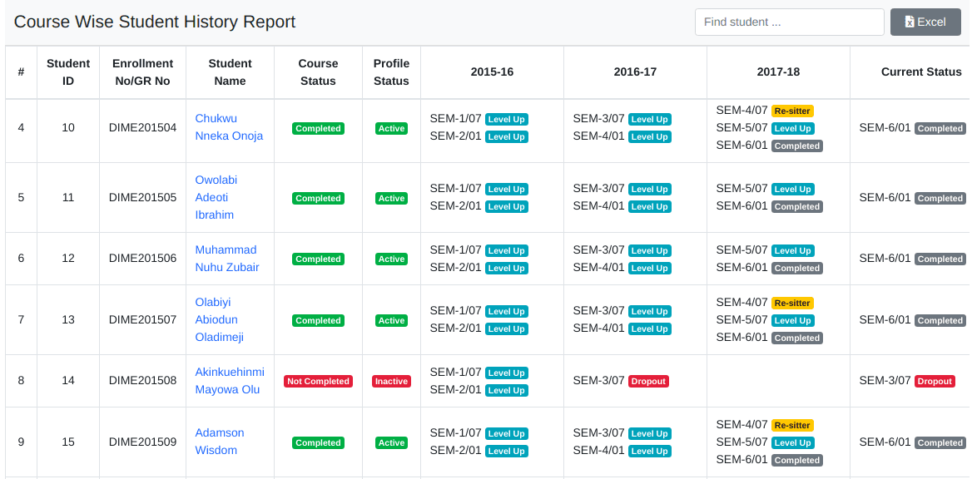Click the Profile Status column header
The height and width of the screenshot is (479, 972).
click(391, 72)
